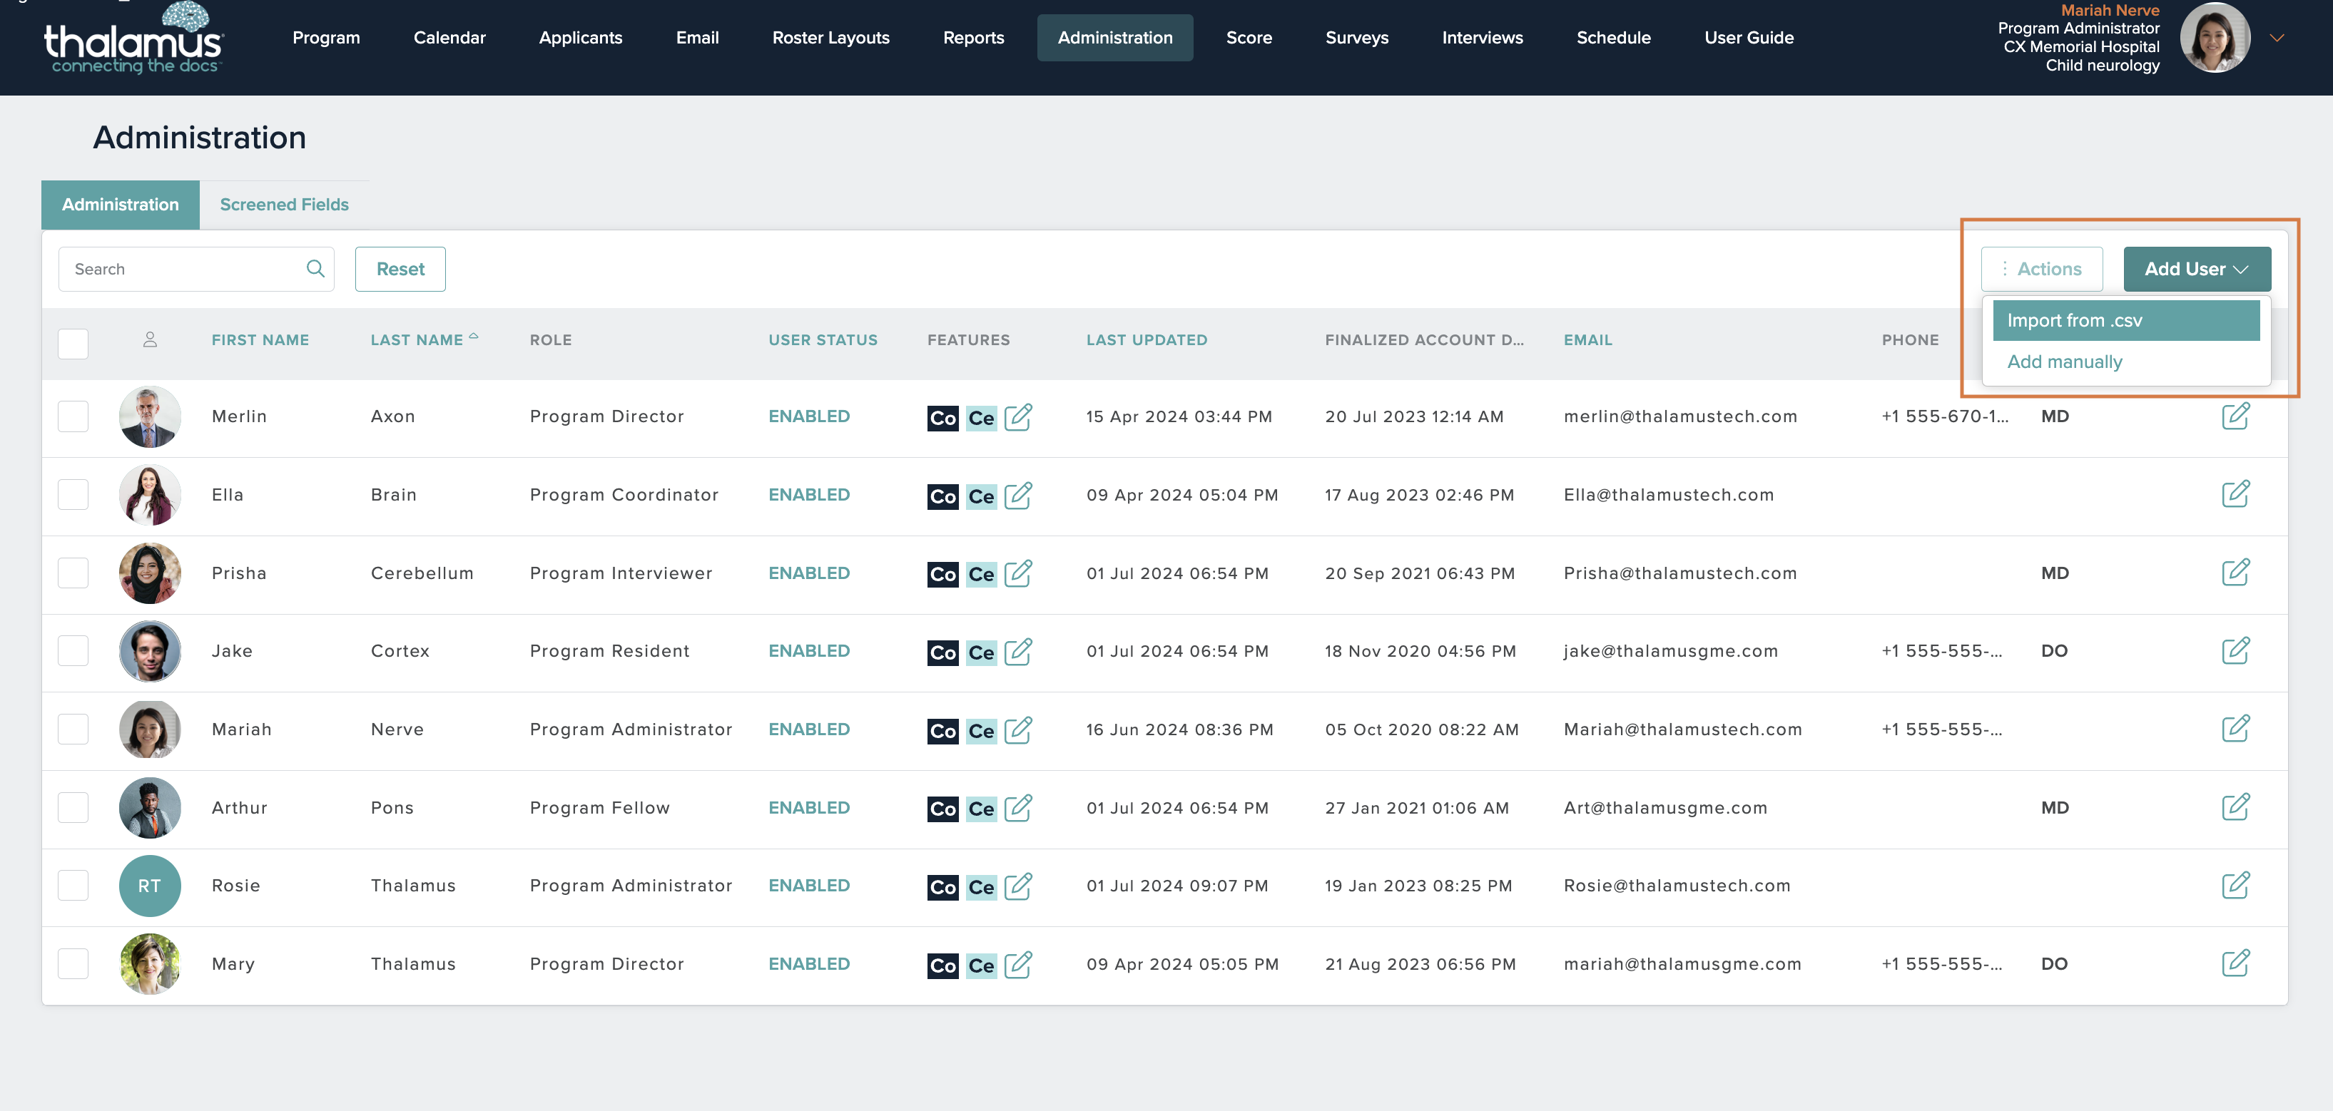The image size is (2333, 1111).
Task: Edit features icon for Prisha Cerebellum
Action: tap(1018, 573)
